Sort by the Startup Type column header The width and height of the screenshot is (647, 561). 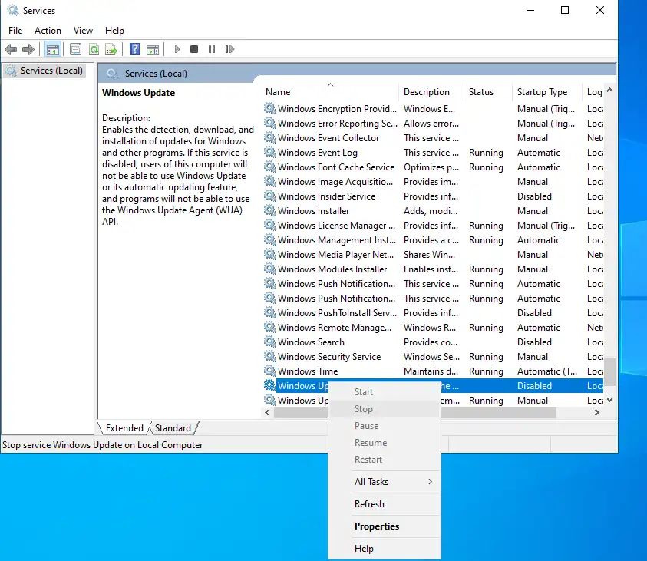pos(547,92)
